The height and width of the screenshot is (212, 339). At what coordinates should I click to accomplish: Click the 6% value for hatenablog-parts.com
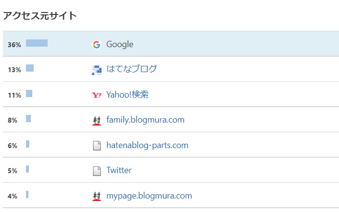tap(13, 146)
